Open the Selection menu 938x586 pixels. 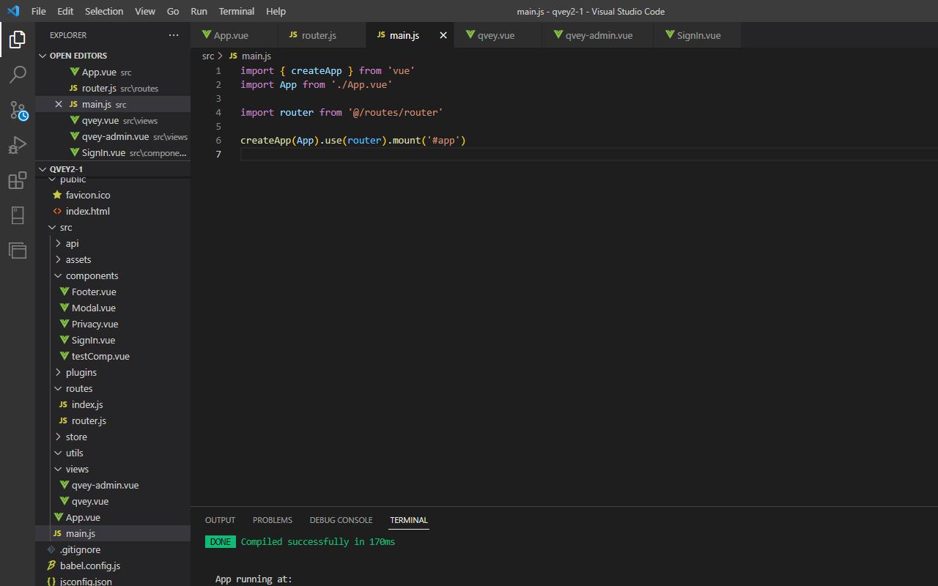[x=104, y=11]
